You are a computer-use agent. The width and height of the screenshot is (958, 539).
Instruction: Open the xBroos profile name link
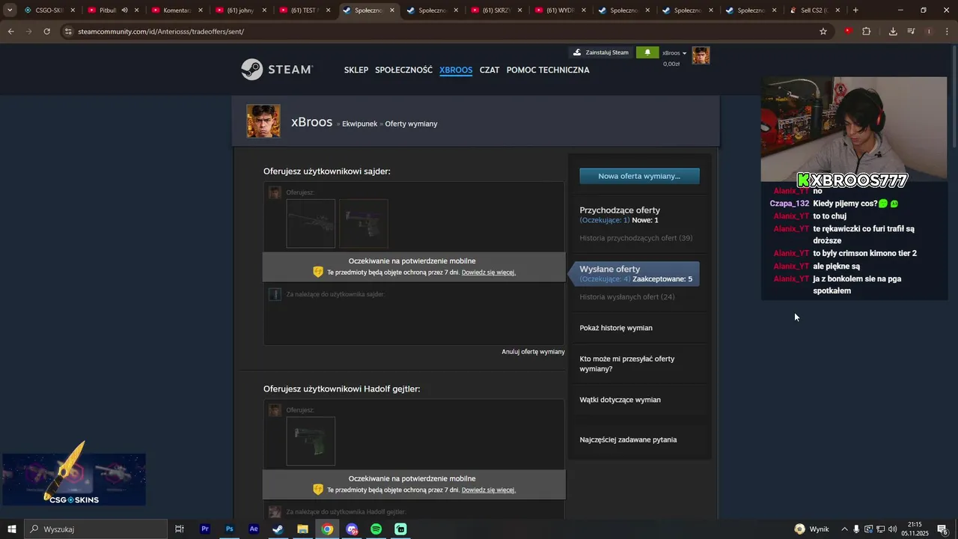point(311,121)
